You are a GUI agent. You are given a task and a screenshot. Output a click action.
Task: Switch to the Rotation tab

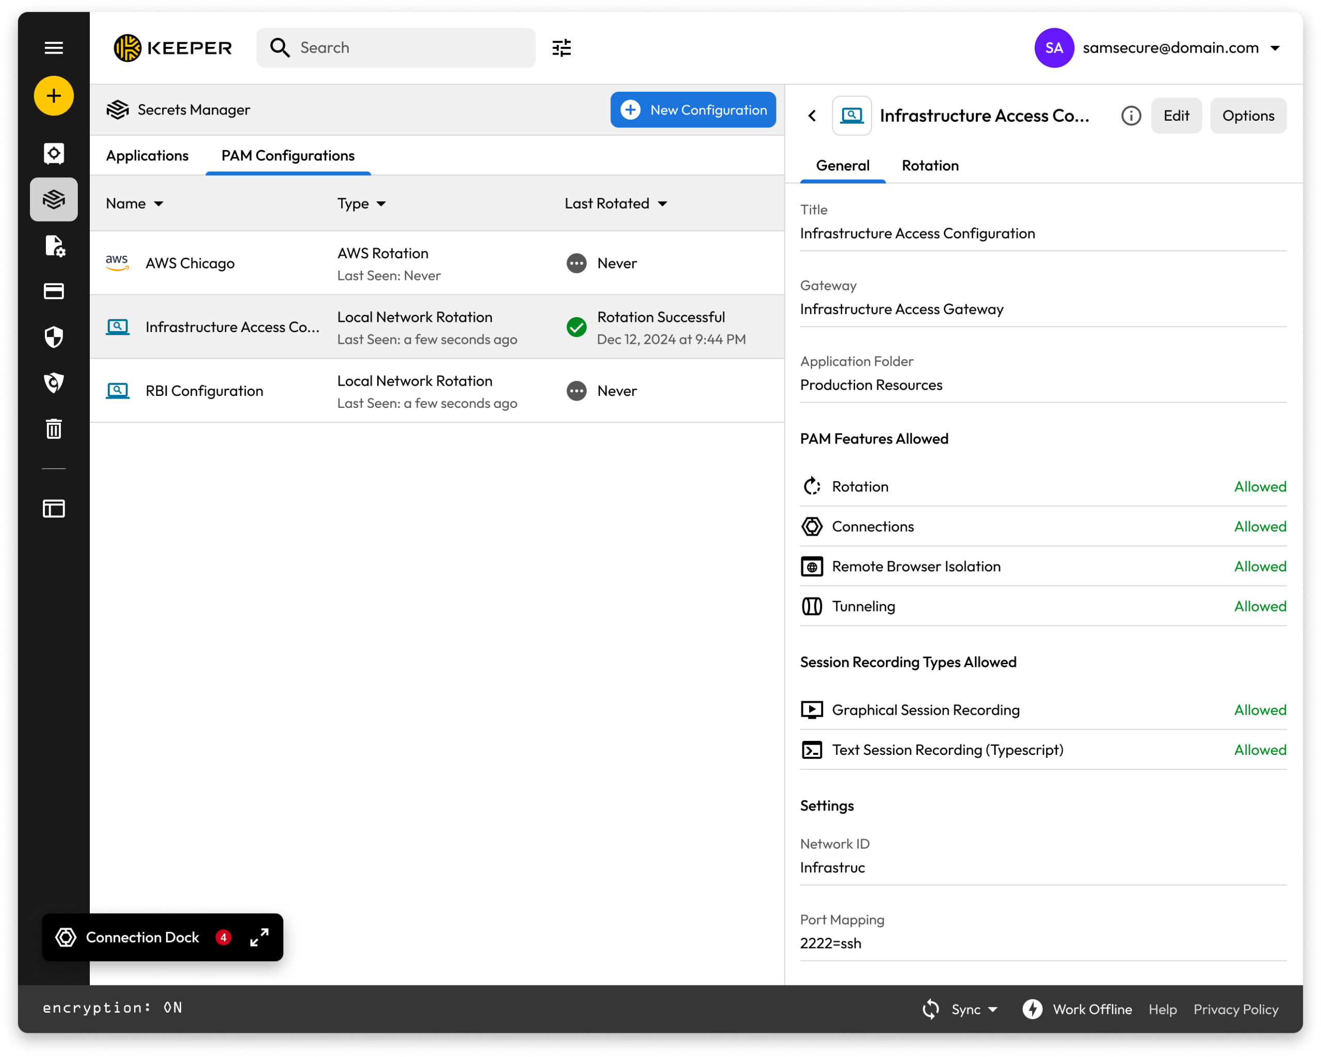coord(929,166)
